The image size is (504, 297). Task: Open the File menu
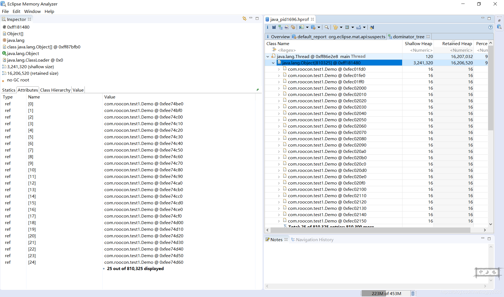point(5,11)
